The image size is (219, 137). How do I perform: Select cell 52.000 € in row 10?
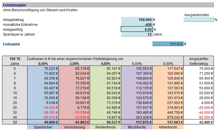(x=199, y=93)
